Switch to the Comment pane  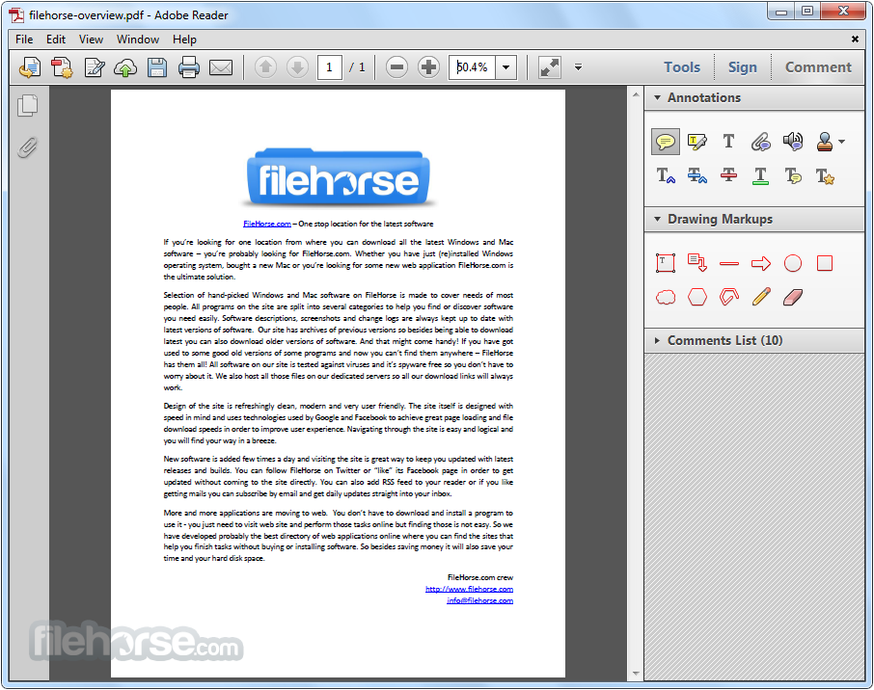818,67
